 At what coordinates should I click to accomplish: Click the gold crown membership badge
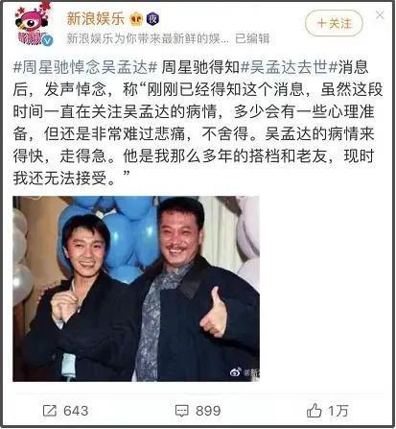(x=136, y=19)
